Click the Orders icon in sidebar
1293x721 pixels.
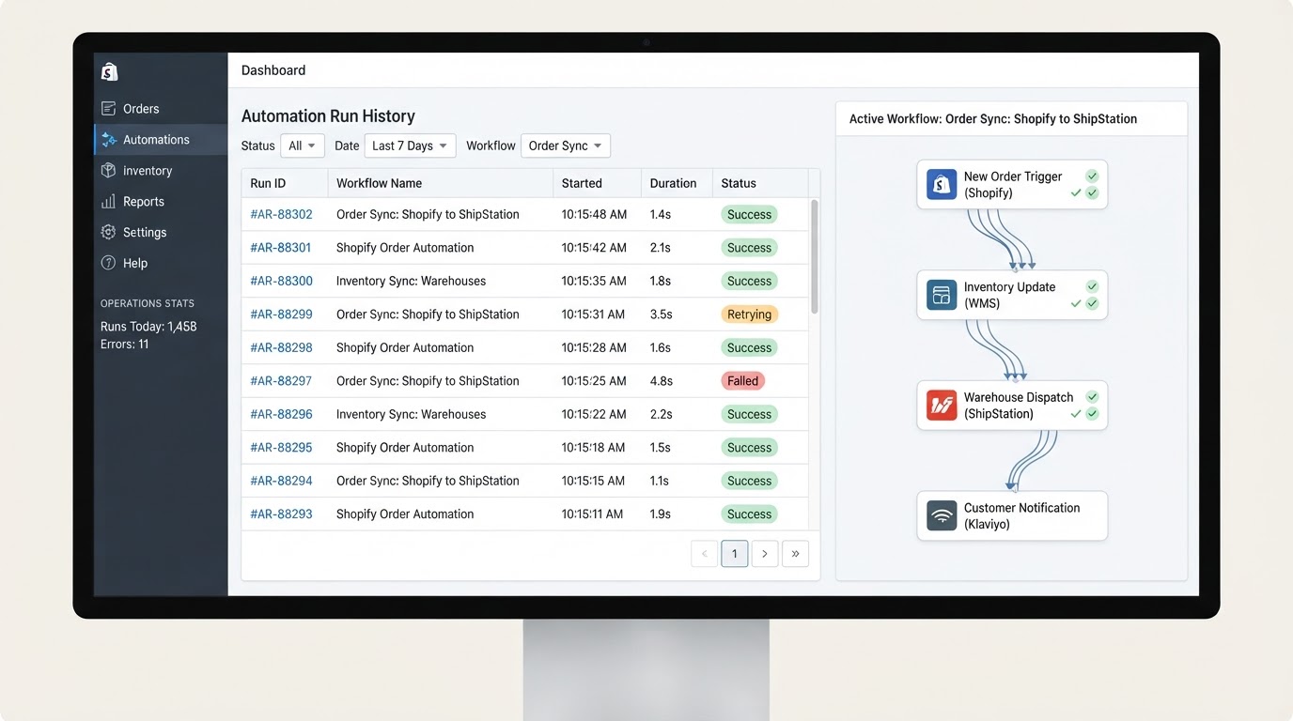[x=109, y=109]
